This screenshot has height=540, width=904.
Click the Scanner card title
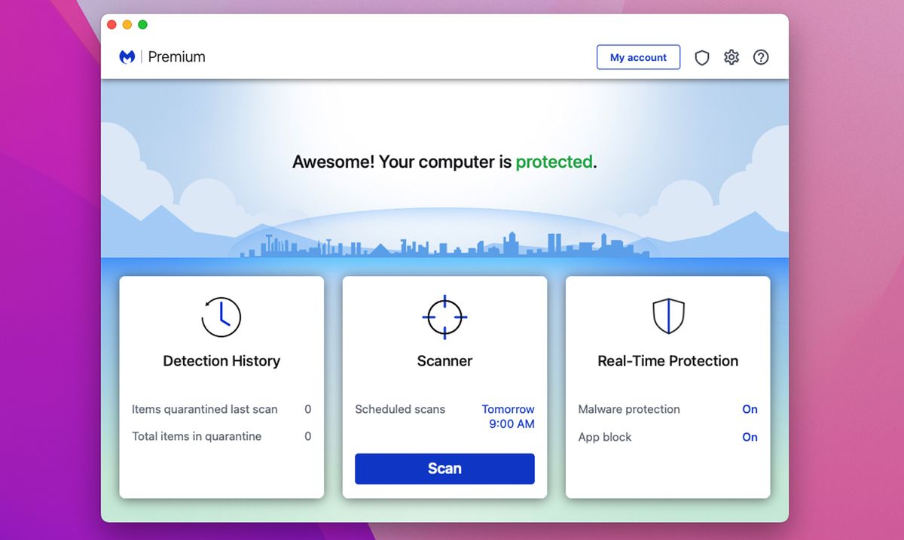click(x=444, y=361)
